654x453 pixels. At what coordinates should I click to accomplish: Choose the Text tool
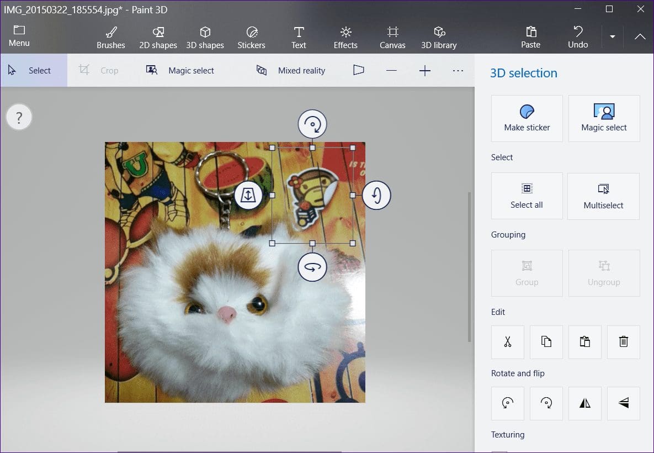coord(299,38)
